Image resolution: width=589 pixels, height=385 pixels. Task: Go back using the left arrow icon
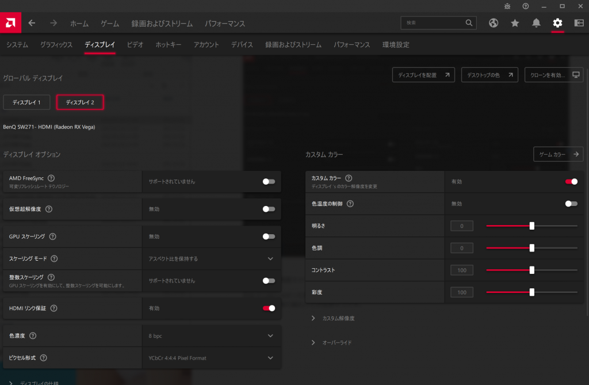[32, 23]
